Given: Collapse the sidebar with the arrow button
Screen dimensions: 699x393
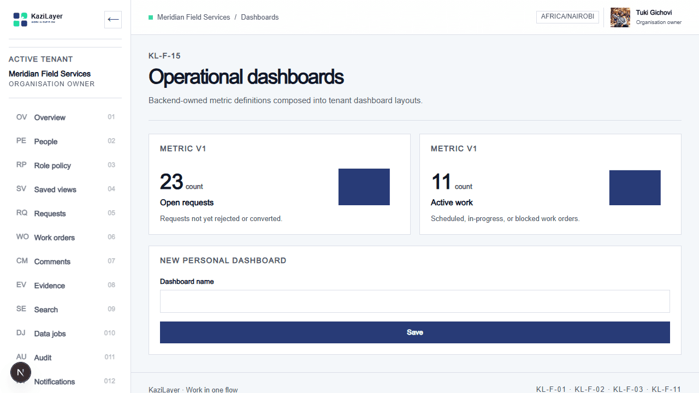Looking at the screenshot, I should [x=113, y=20].
